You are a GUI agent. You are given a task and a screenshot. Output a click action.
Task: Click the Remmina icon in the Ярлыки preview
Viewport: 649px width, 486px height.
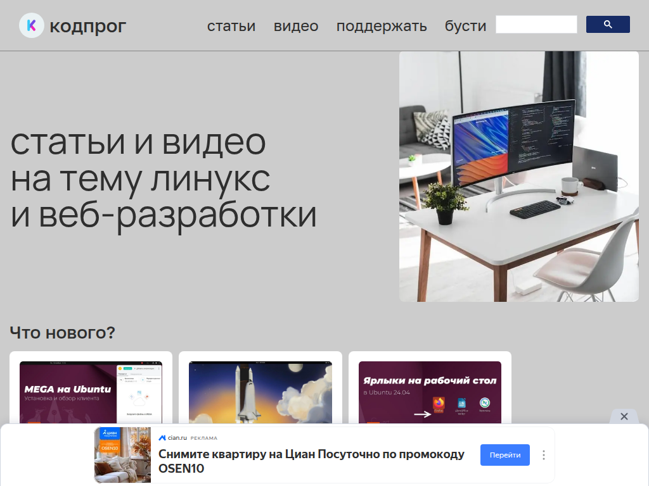click(x=484, y=402)
